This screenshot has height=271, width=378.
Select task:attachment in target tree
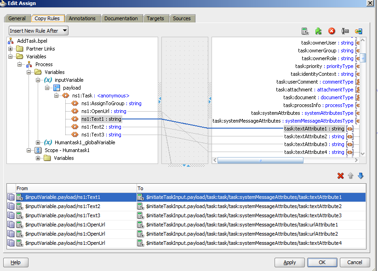tap(315, 90)
